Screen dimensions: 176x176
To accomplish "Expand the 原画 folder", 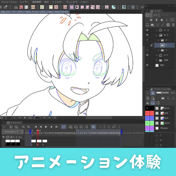I will pos(157,60).
